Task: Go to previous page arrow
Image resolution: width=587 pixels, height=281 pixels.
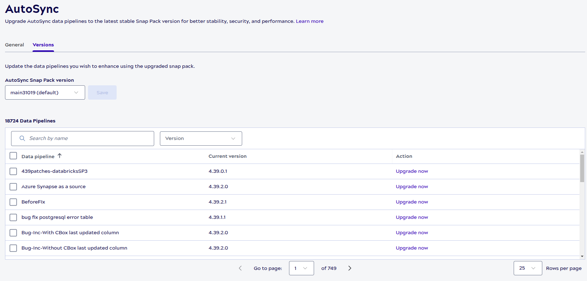Action: pos(240,268)
